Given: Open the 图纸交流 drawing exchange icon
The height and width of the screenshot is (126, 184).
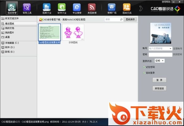Looking at the screenshot, I should click(127, 9).
